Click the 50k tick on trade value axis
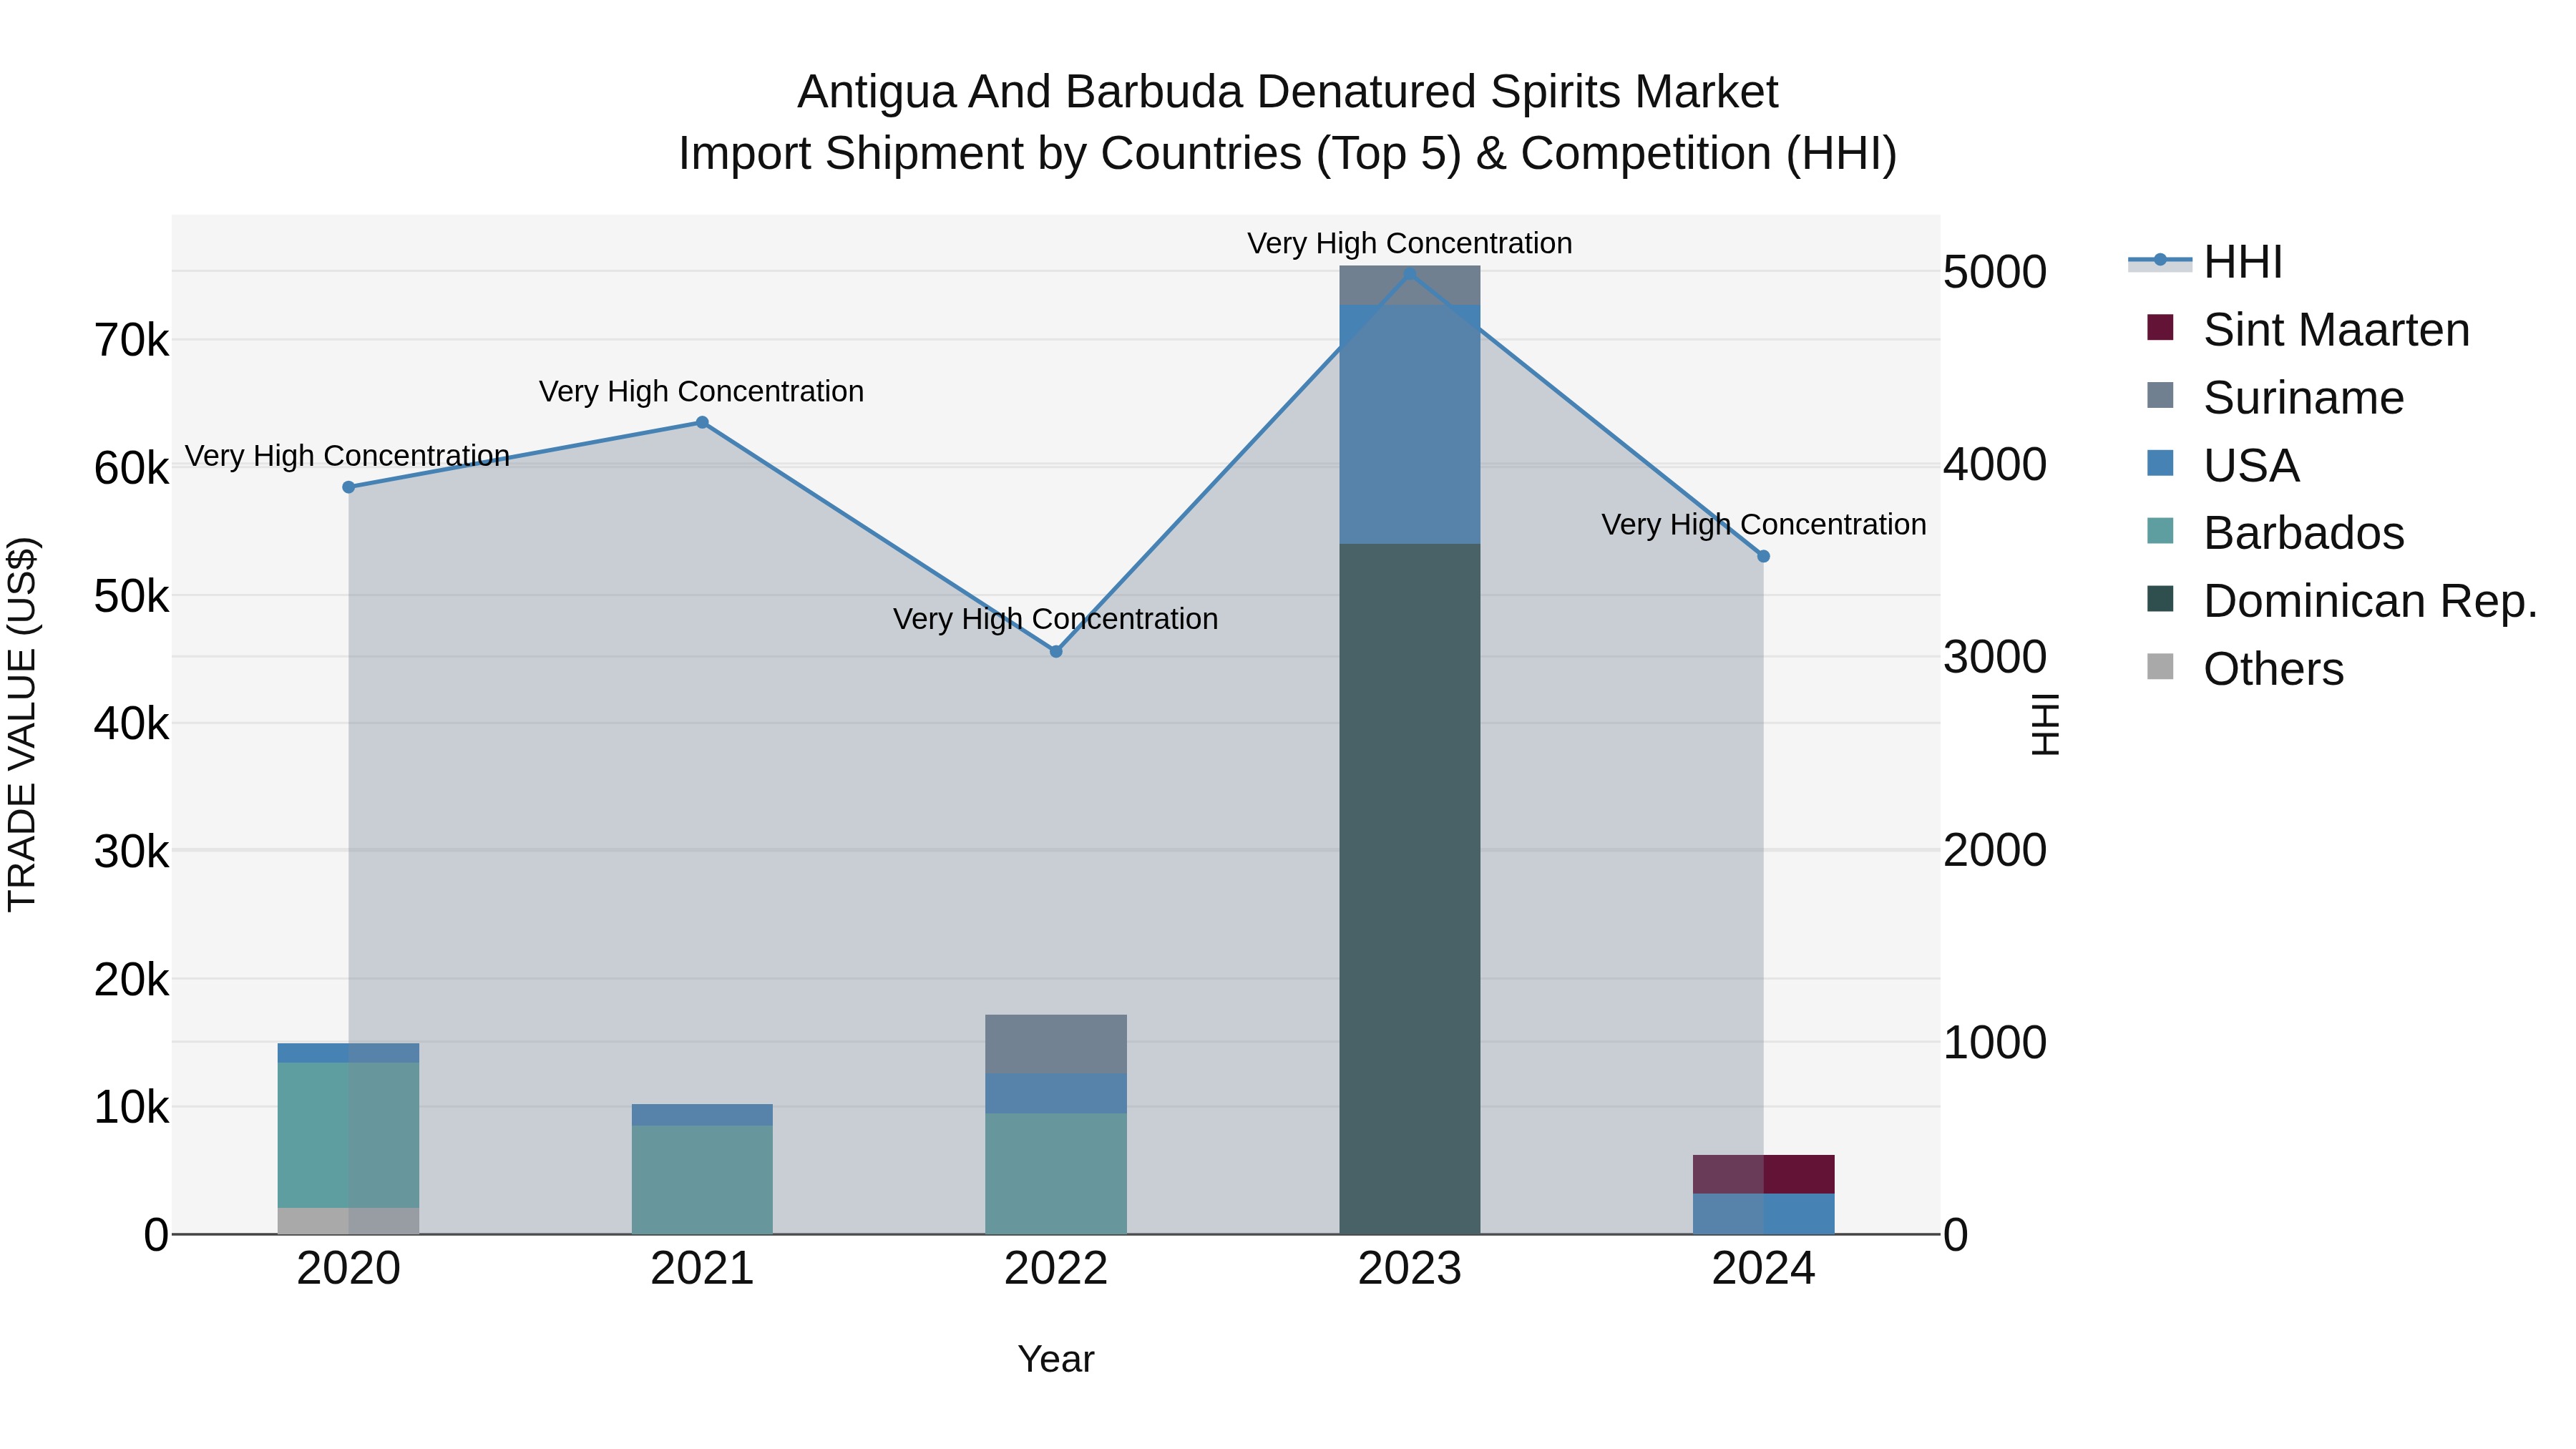Image resolution: width=2576 pixels, height=1449 pixels. click(131, 597)
